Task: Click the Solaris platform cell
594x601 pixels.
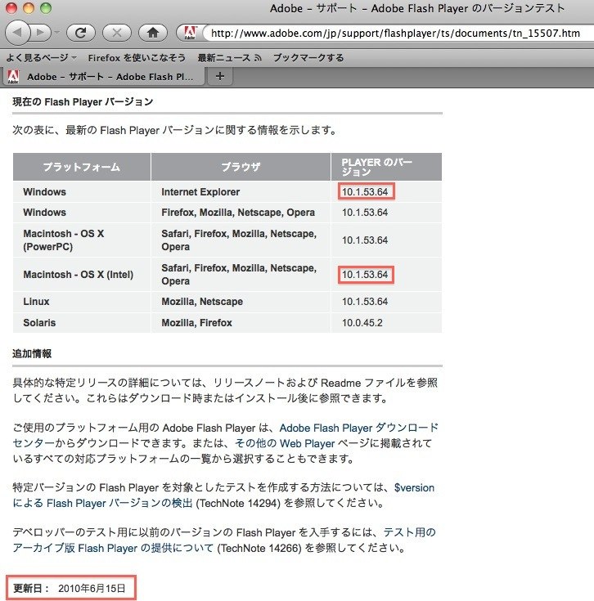Action: (x=82, y=323)
